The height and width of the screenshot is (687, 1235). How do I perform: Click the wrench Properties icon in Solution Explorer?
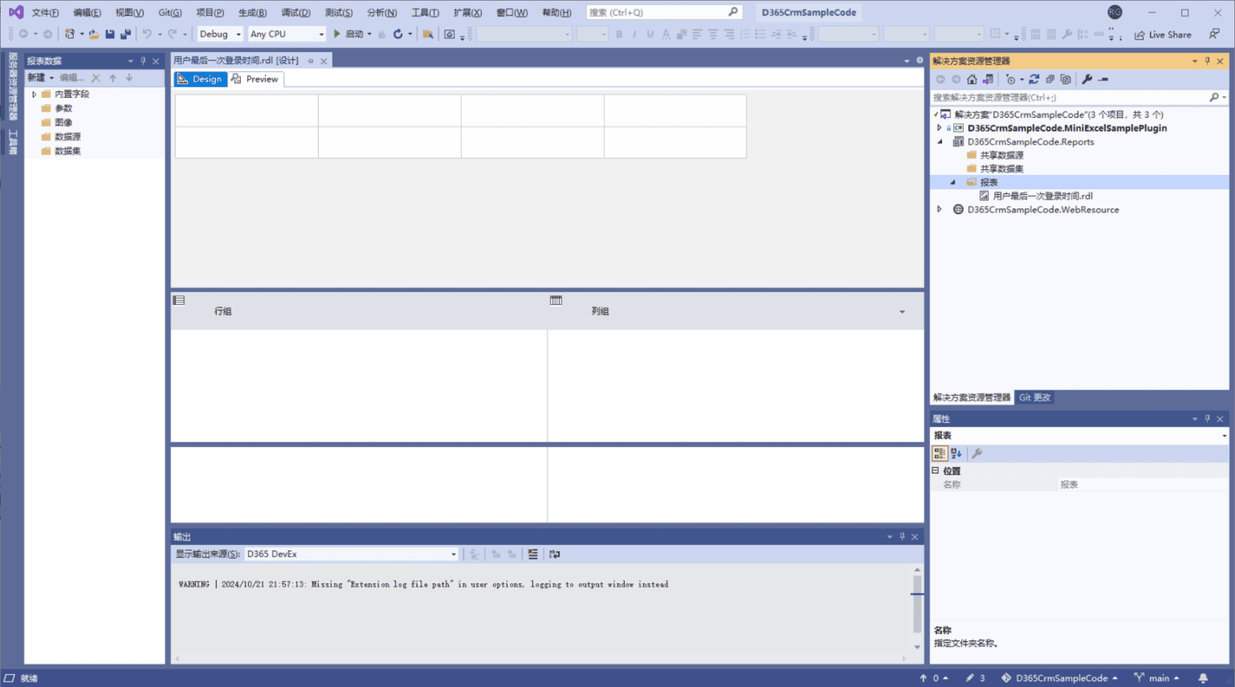point(1087,80)
